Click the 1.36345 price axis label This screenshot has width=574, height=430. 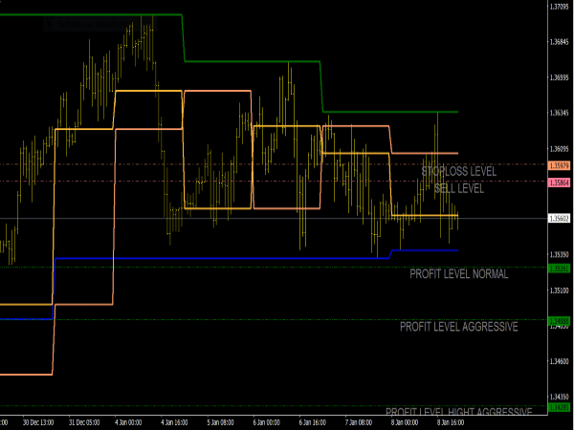(x=562, y=114)
